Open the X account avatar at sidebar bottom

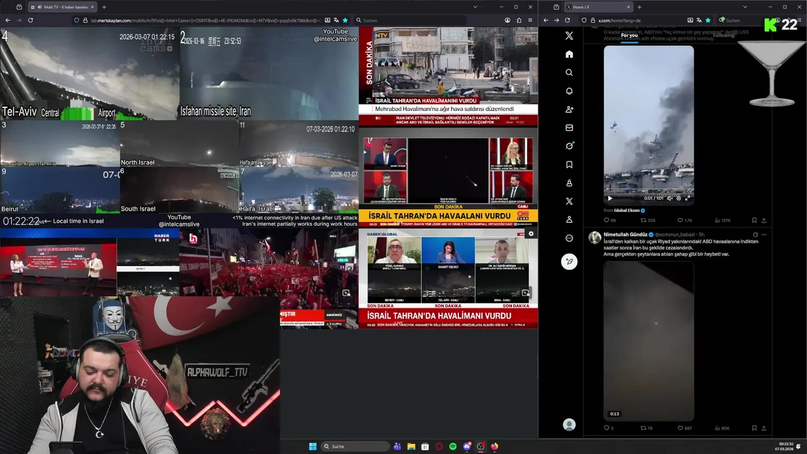point(569,424)
